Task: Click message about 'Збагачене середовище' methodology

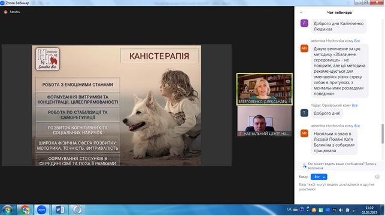Action: tap(339, 71)
